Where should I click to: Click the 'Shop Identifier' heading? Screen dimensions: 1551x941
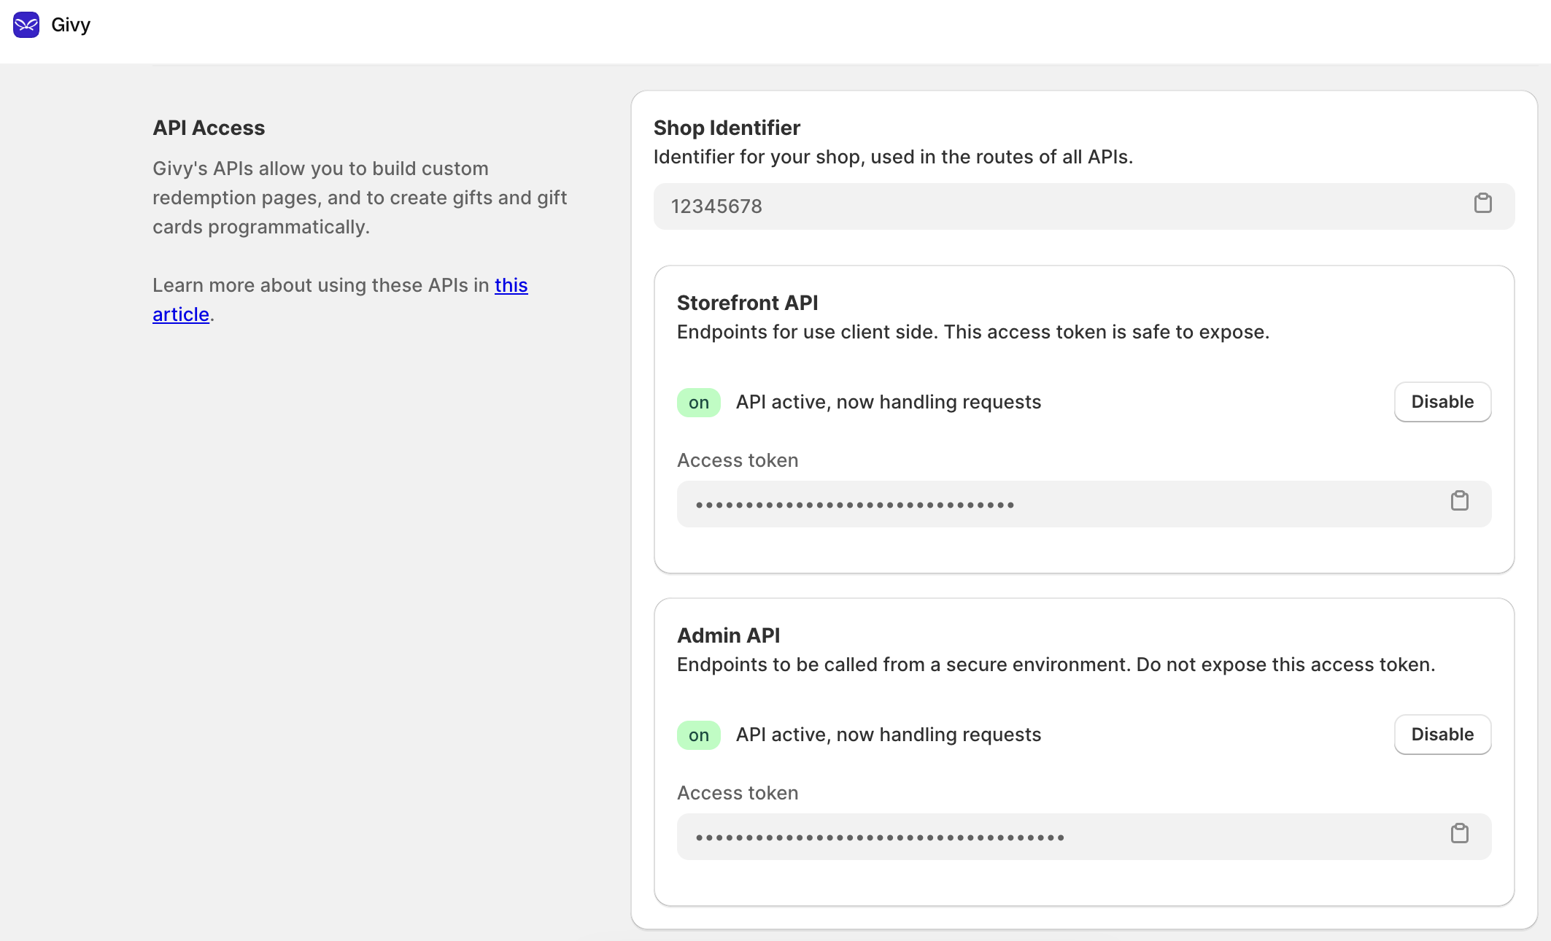click(x=727, y=128)
